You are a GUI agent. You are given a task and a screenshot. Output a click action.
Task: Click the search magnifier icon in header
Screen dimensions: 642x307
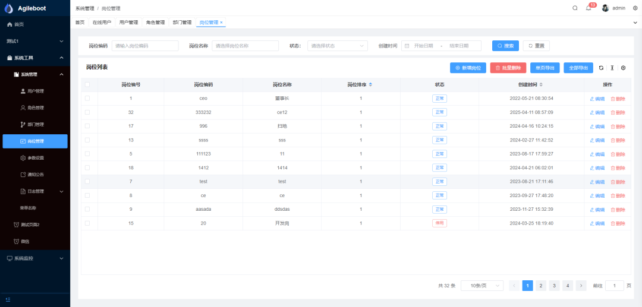coord(575,8)
